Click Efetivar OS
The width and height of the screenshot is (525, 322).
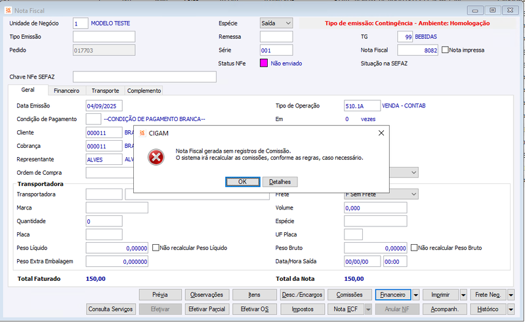255,310
